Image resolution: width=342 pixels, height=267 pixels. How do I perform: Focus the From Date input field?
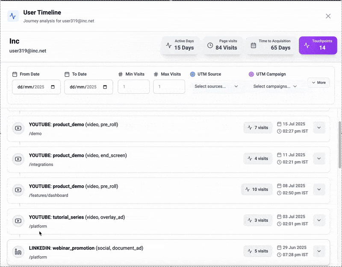(36, 87)
